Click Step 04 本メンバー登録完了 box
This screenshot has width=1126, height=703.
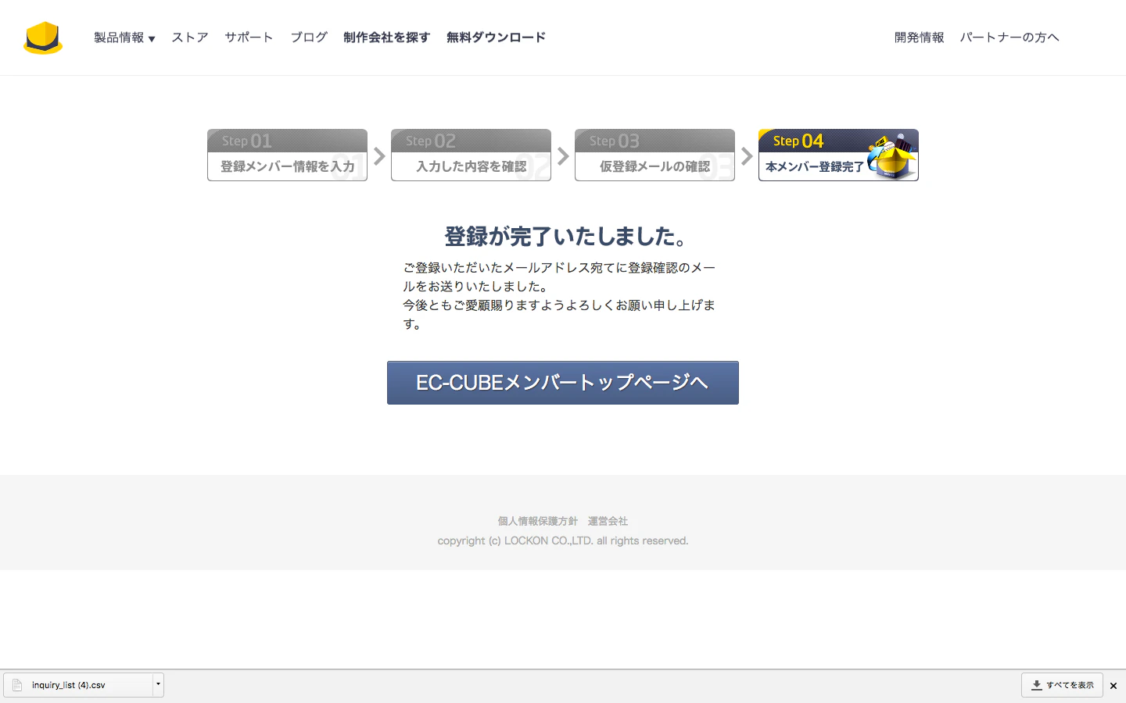pyautogui.click(x=838, y=155)
